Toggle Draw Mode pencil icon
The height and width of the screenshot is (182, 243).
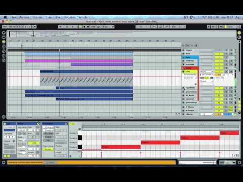pyautogui.click(x=113, y=27)
